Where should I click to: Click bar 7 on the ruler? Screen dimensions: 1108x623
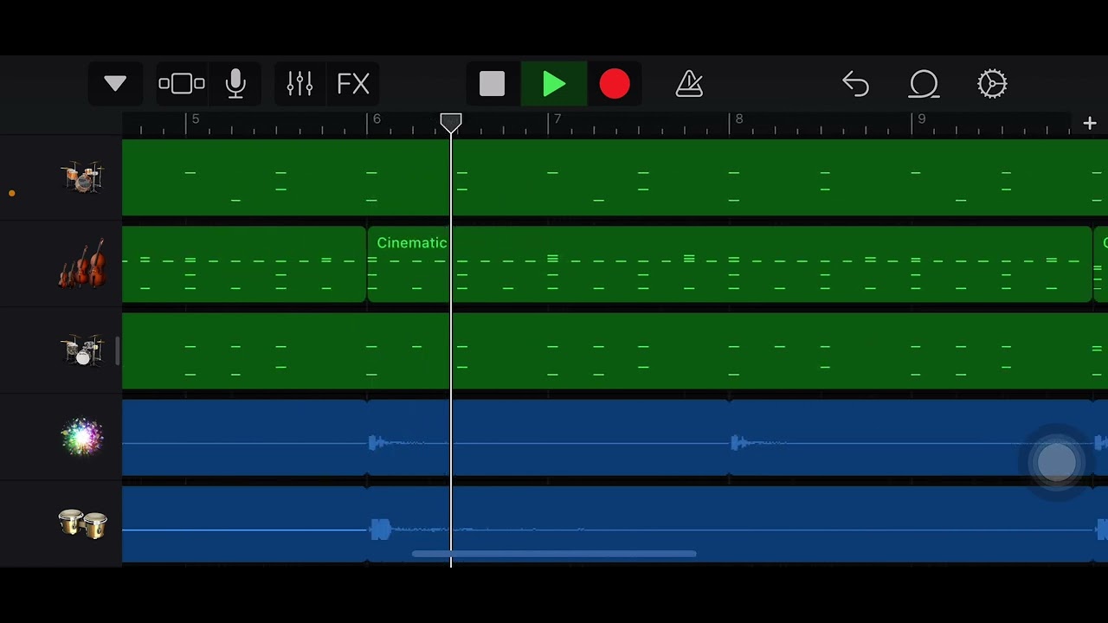pos(557,119)
